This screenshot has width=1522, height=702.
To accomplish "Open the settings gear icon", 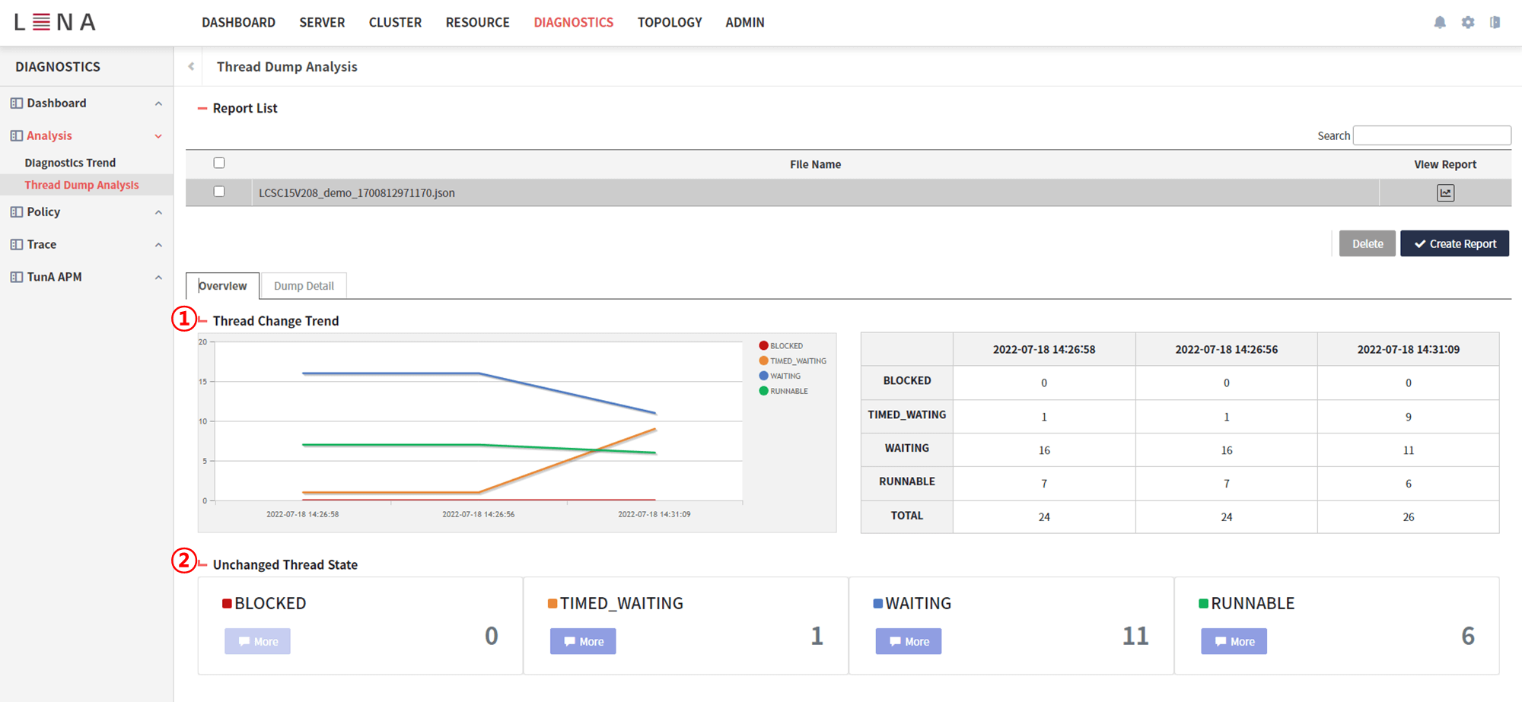I will [1467, 22].
